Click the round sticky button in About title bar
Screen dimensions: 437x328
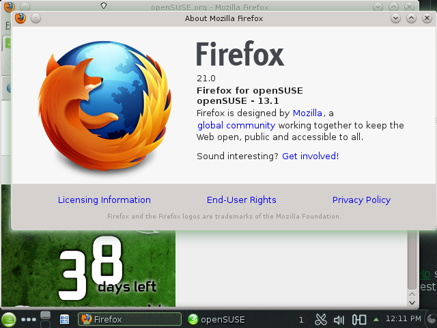click(x=36, y=18)
